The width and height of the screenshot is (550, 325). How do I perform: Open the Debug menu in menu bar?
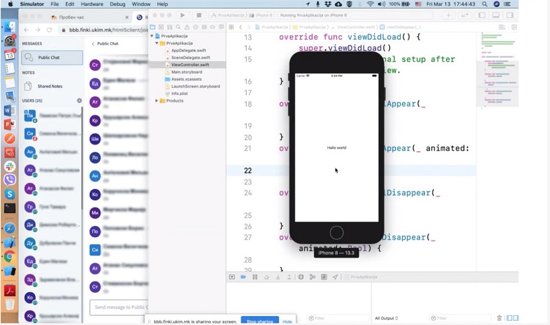coord(117,4)
